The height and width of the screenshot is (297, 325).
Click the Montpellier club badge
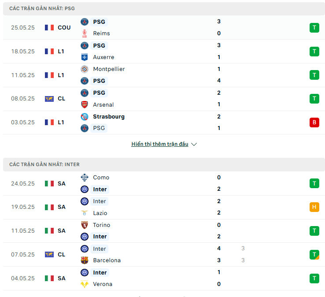coord(85,69)
